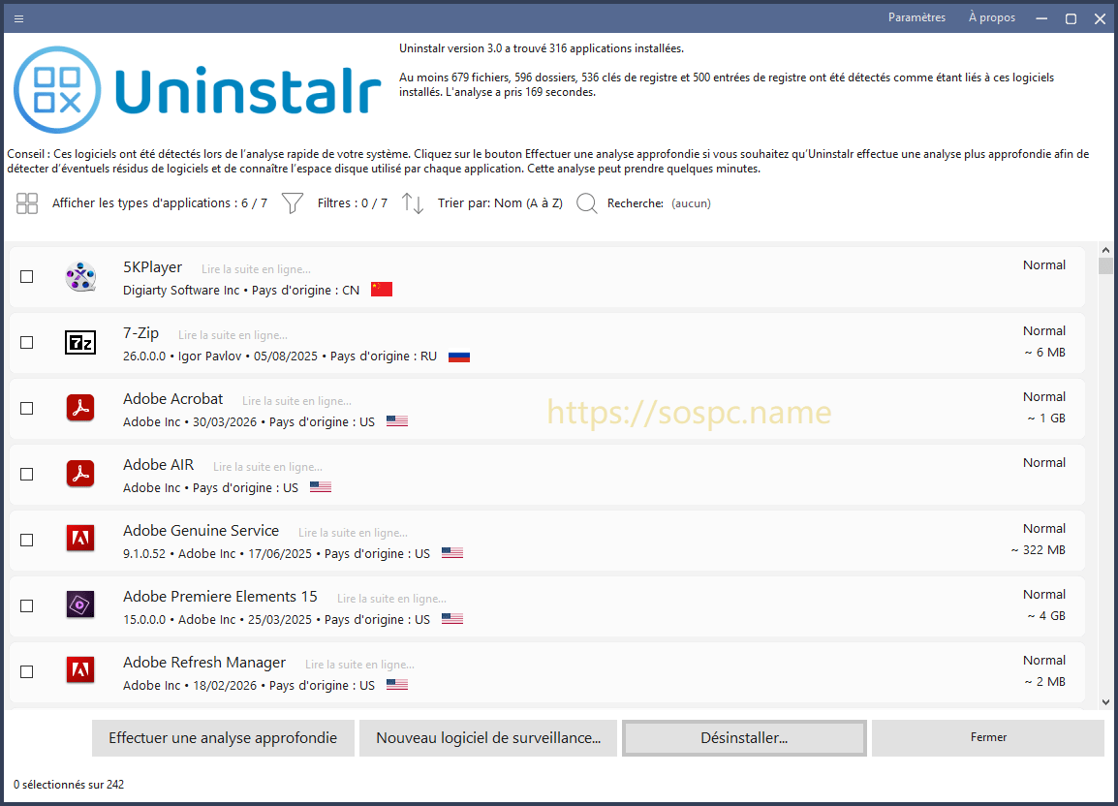The image size is (1118, 806).
Task: Click the 5KPlayer application icon
Action: coord(80,277)
